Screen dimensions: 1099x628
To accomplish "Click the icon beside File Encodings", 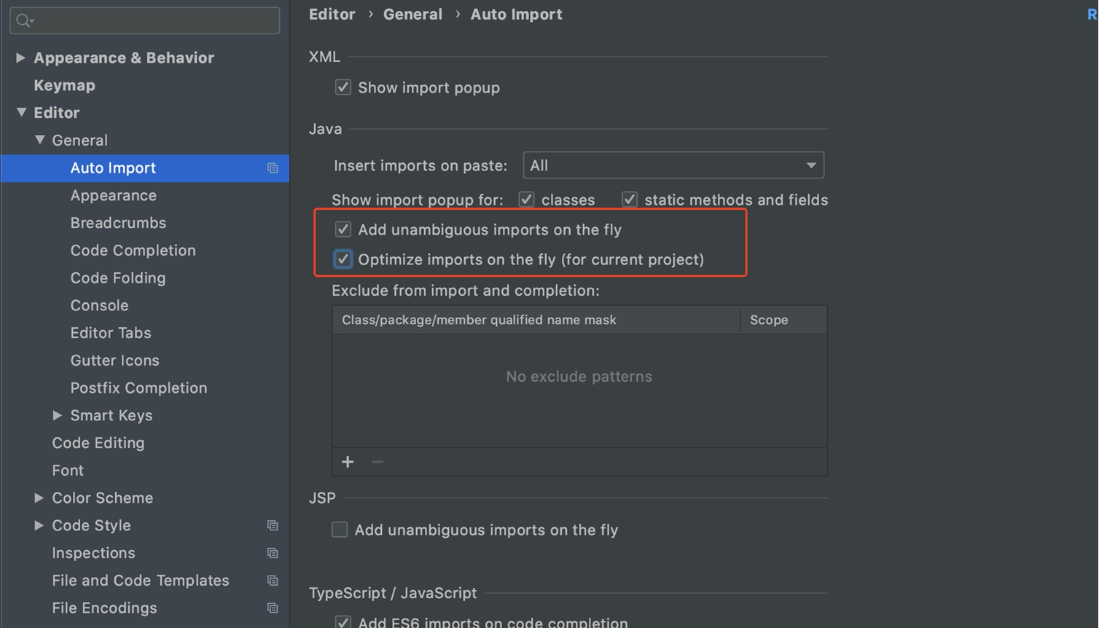I will click(273, 608).
